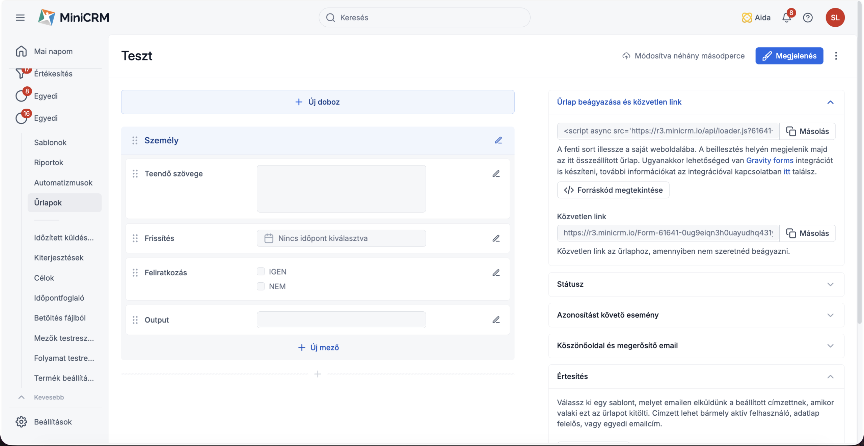
Task: Grab the Személy box drag handle
Action: 135,140
